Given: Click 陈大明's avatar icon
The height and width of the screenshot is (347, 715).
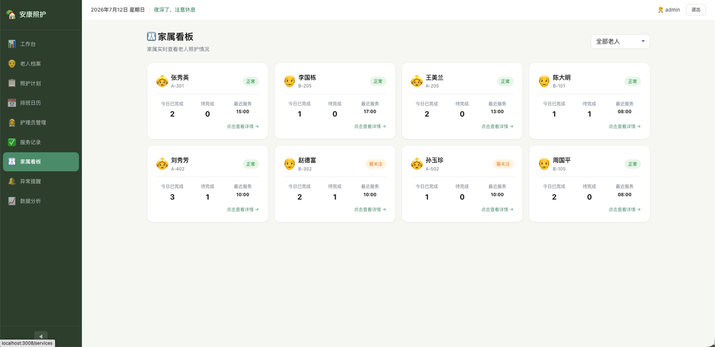Looking at the screenshot, I should tap(544, 81).
